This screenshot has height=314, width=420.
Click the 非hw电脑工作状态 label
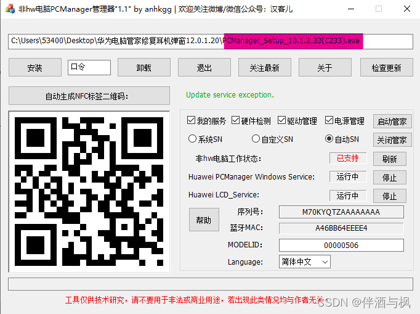[228, 159]
